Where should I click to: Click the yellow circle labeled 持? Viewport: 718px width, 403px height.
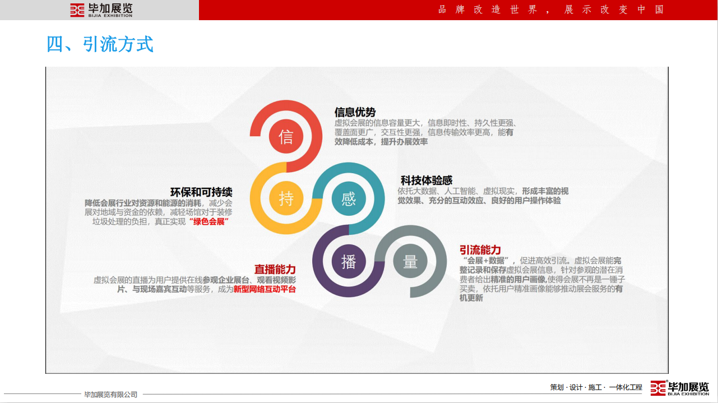point(286,199)
